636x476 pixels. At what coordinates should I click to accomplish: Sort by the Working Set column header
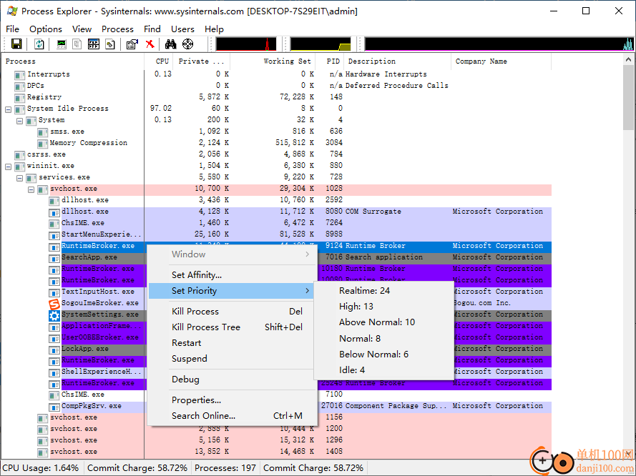point(273,61)
